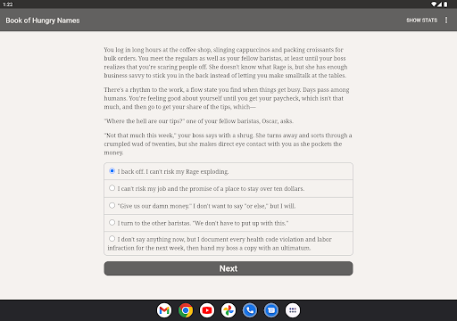Open Google Photos from the dock

click(x=228, y=310)
